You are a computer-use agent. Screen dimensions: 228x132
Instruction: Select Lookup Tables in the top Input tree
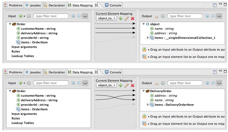23,56
